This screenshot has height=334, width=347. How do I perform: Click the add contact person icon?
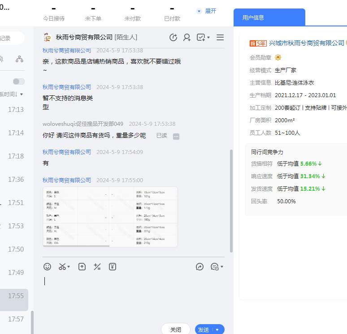(187, 38)
